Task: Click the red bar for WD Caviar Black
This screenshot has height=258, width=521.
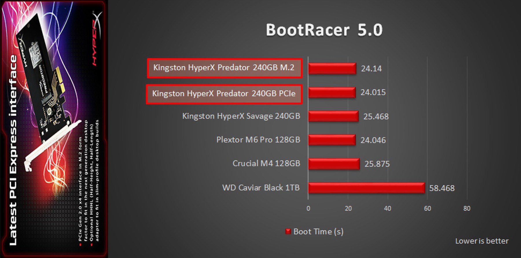Action: point(367,188)
